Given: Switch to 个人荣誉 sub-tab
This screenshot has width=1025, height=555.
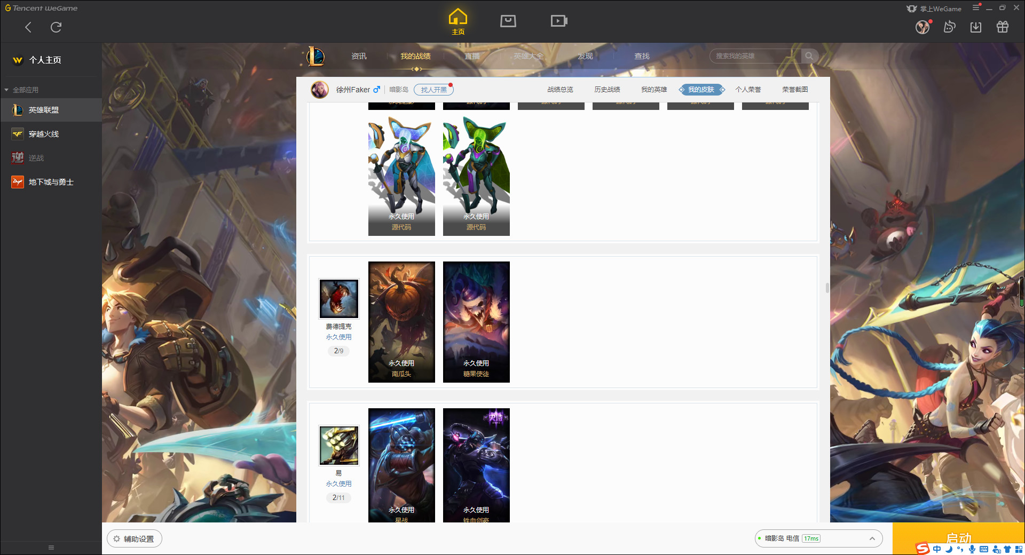Looking at the screenshot, I should pyautogui.click(x=748, y=90).
